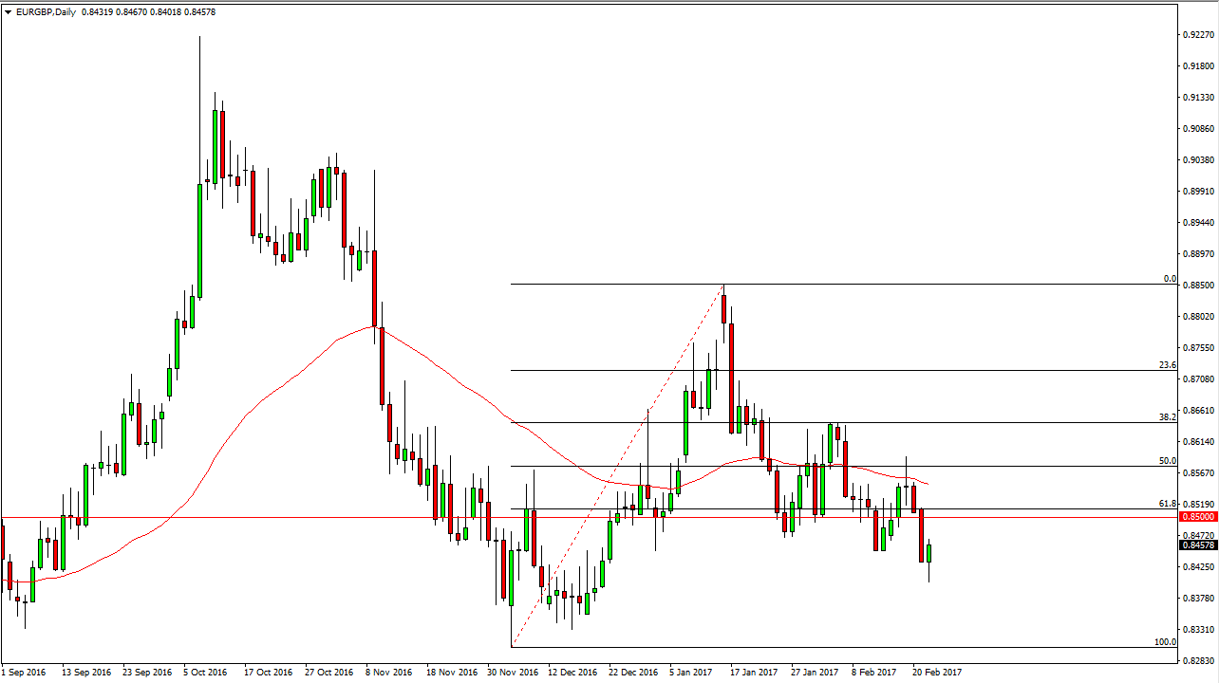Click the 8 Nov 2016 date label
1219x683 pixels.
[x=387, y=672]
